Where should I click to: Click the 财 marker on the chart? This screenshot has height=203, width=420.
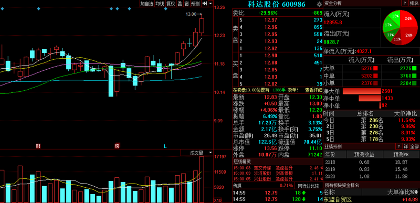point(38,146)
